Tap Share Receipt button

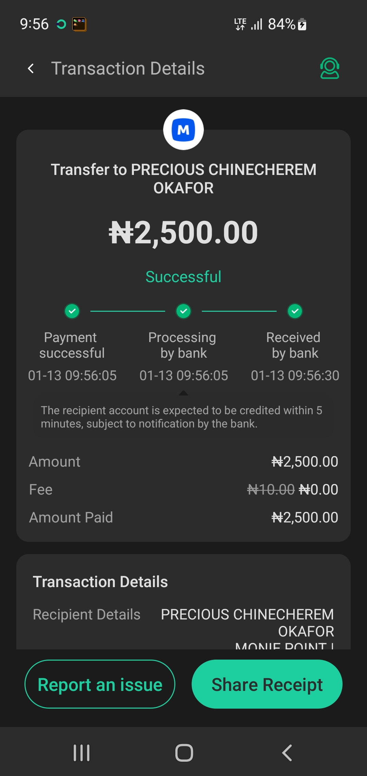267,684
